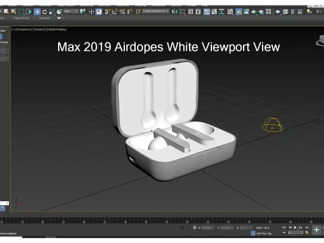Click Render in the Cloud icon
This screenshot has width=324, height=243.
coord(261,11)
